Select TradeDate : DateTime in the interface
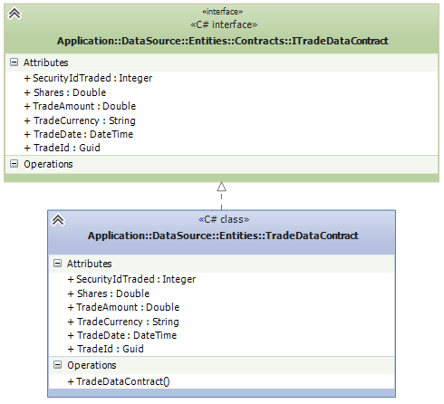The width and height of the screenshot is (444, 404). coord(79,134)
